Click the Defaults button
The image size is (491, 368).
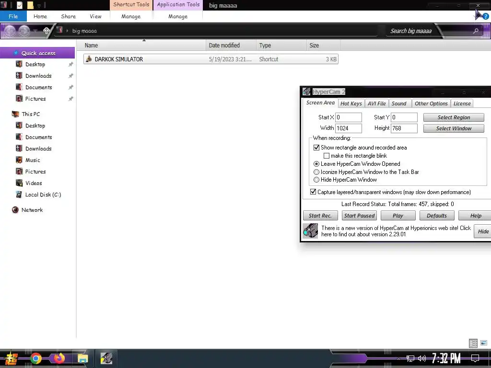[437, 216]
